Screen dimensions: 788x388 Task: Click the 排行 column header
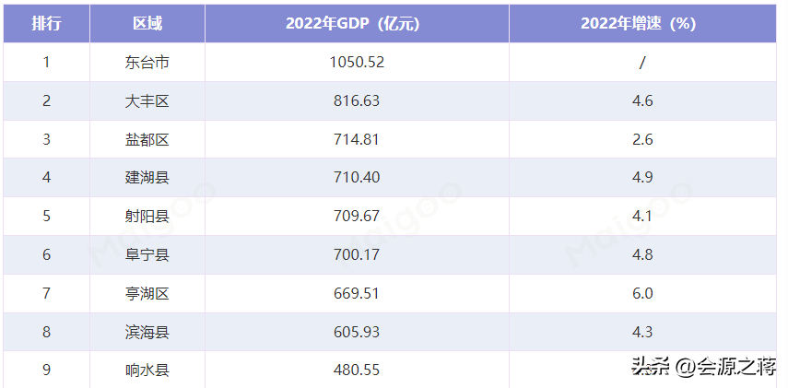point(46,24)
